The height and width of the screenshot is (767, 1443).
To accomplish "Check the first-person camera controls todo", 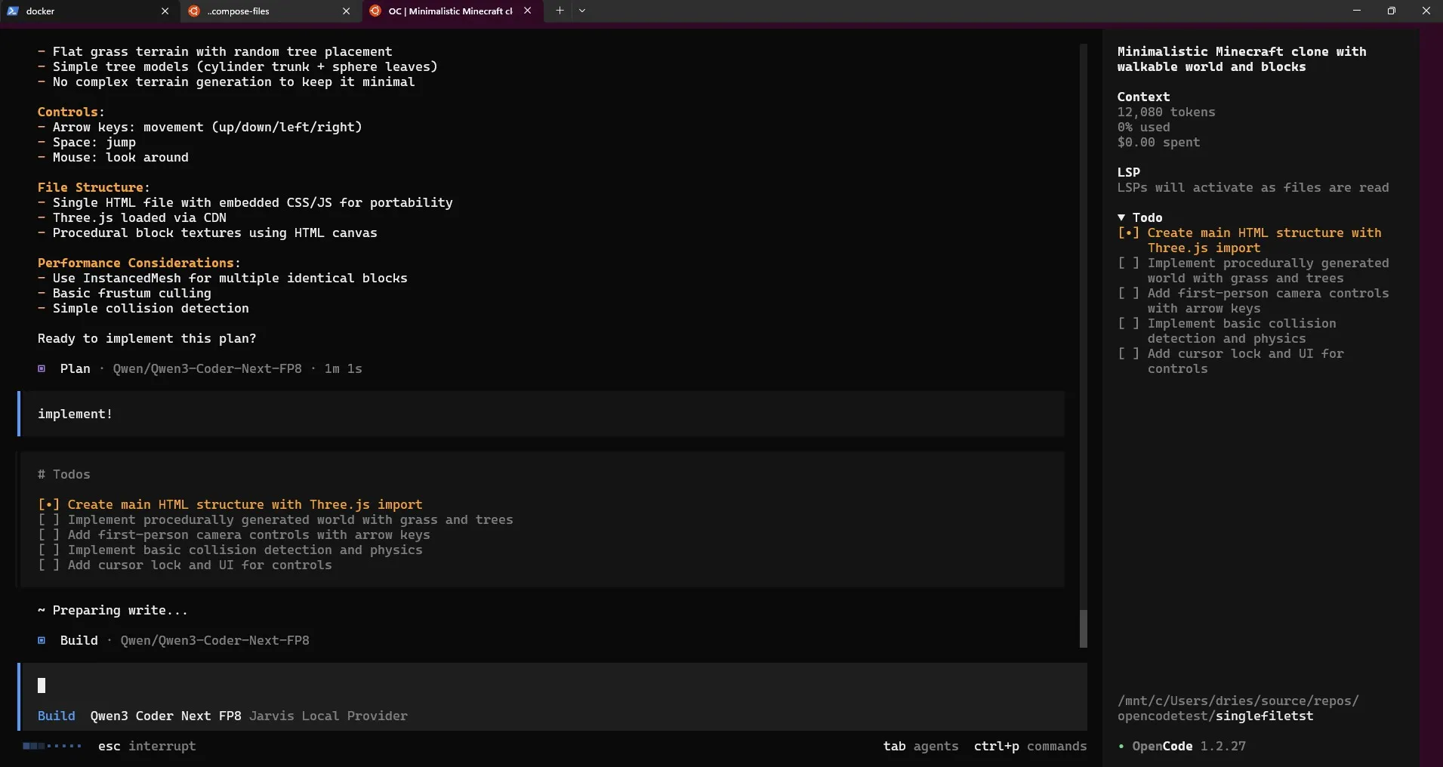I will pyautogui.click(x=1128, y=294).
